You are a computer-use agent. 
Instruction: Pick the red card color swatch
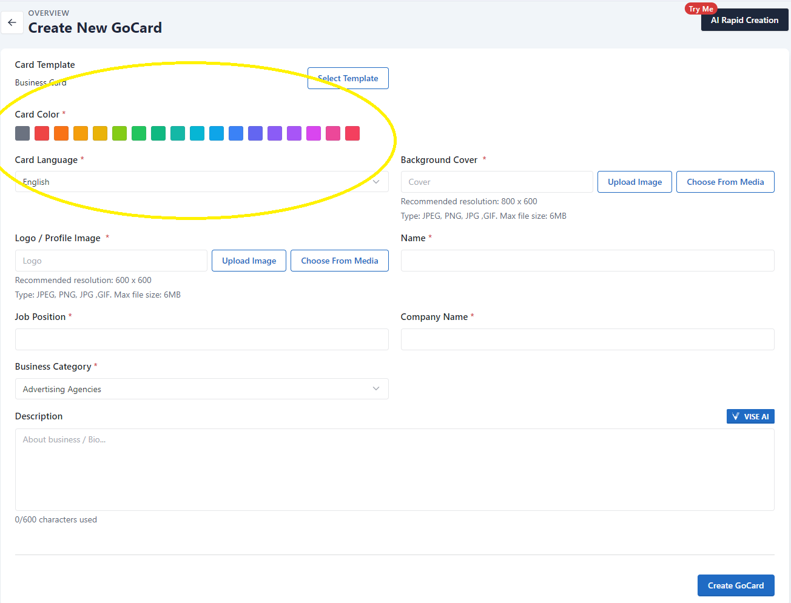[x=42, y=133]
